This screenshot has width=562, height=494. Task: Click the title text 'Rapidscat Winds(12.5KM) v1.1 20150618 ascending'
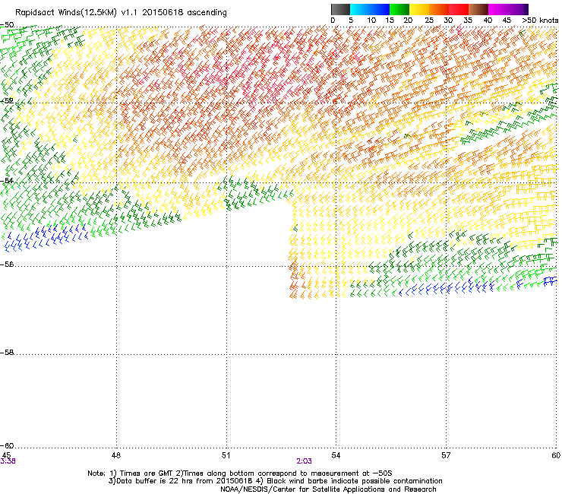pyautogui.click(x=121, y=13)
